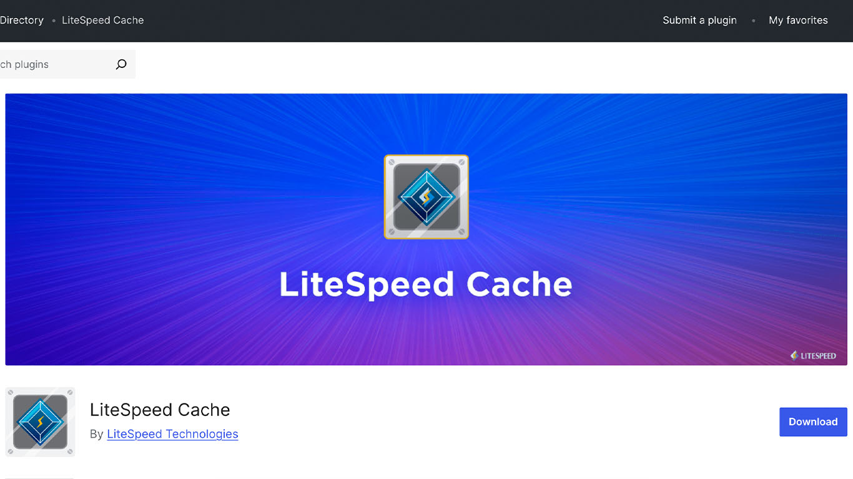Click the LITESPEED lightning bolt logo in the banner
Viewport: 853px width, 479px height.
[795, 356]
